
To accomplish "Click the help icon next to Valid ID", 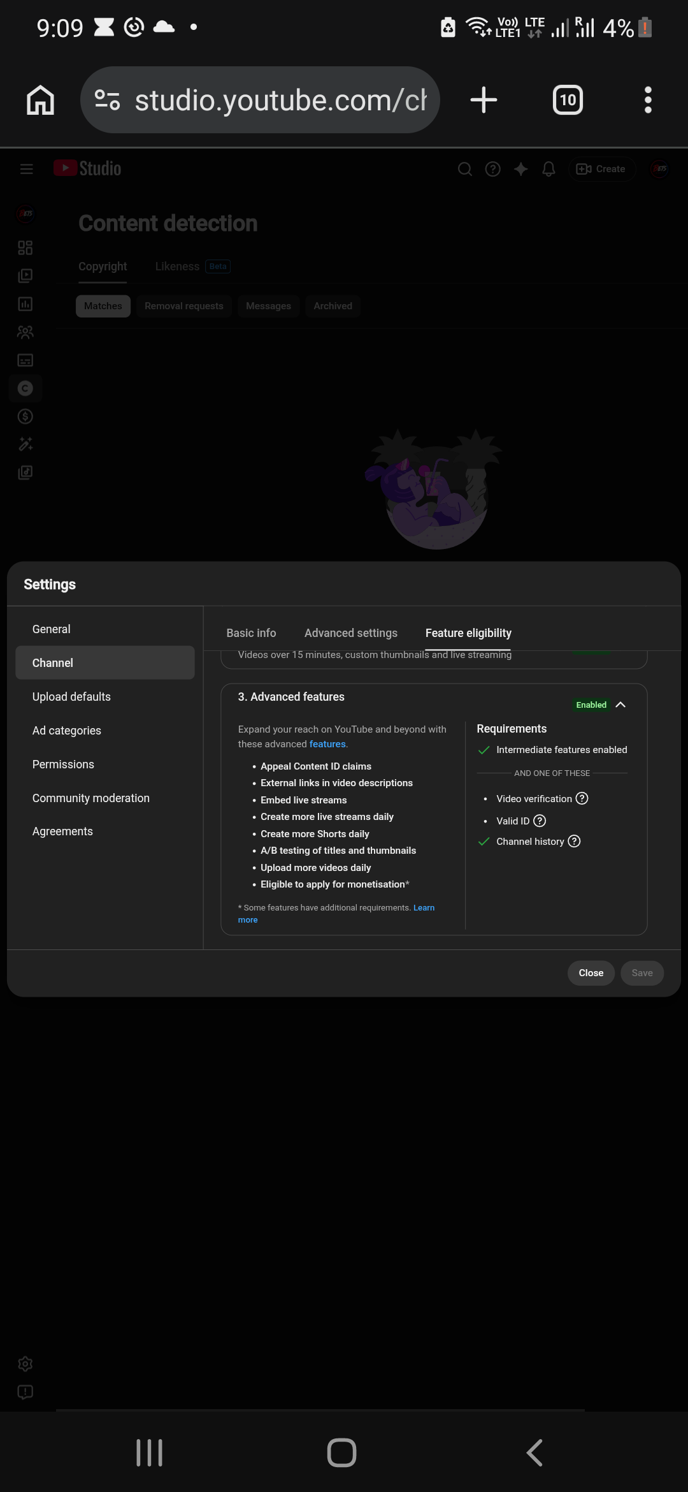I will pyautogui.click(x=540, y=821).
